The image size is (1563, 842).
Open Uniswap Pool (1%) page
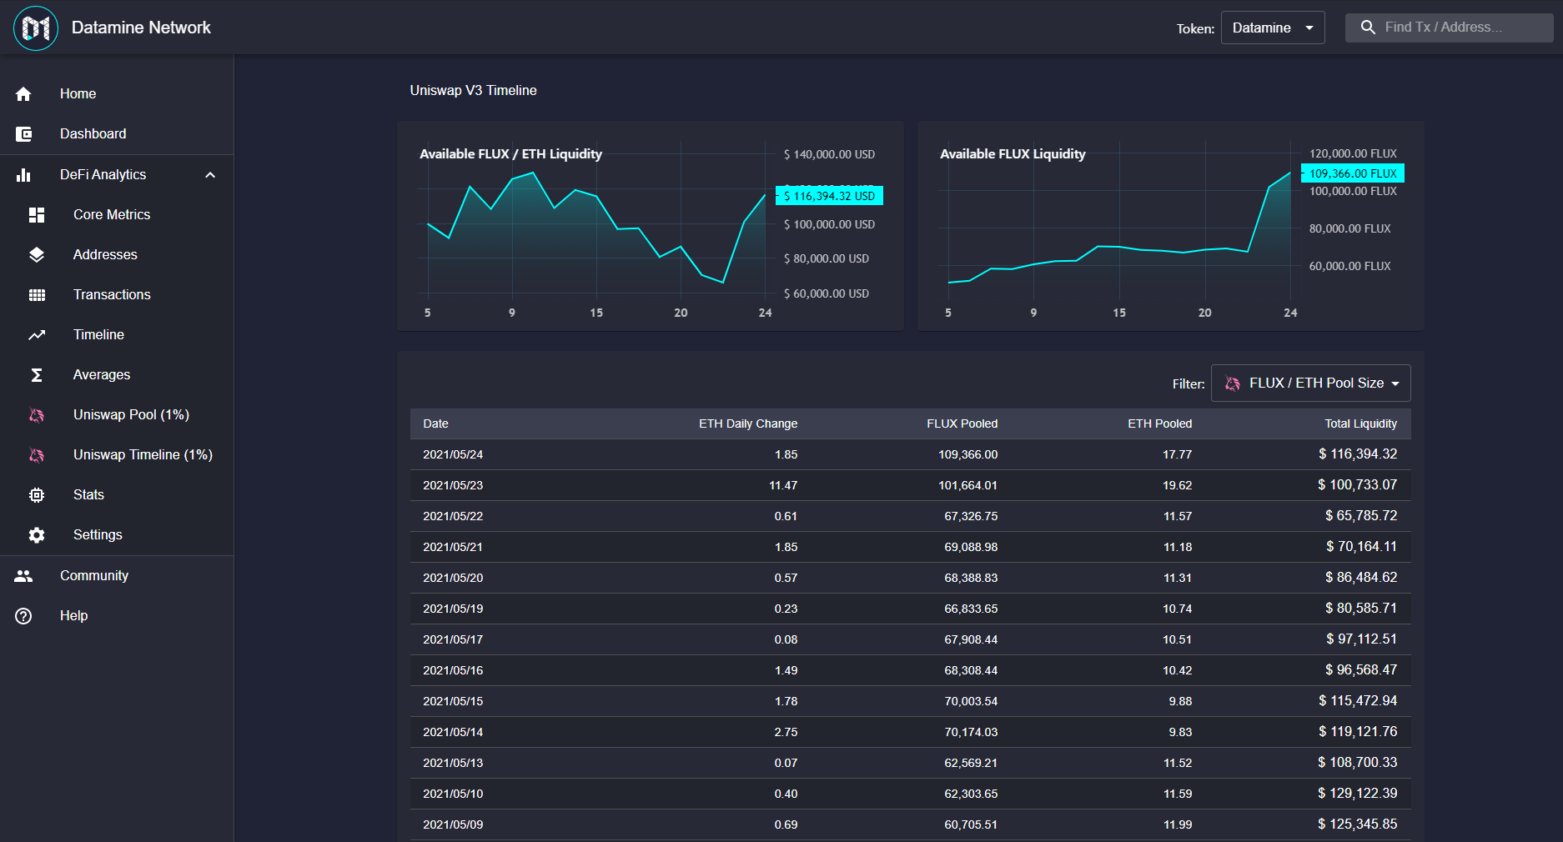tap(117, 415)
